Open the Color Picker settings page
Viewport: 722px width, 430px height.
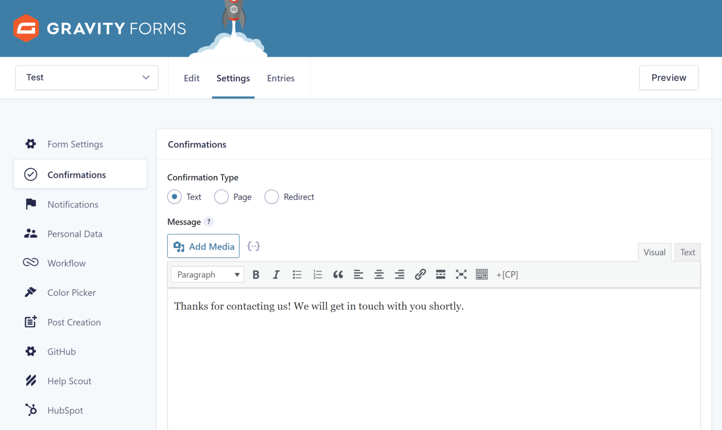(x=71, y=292)
